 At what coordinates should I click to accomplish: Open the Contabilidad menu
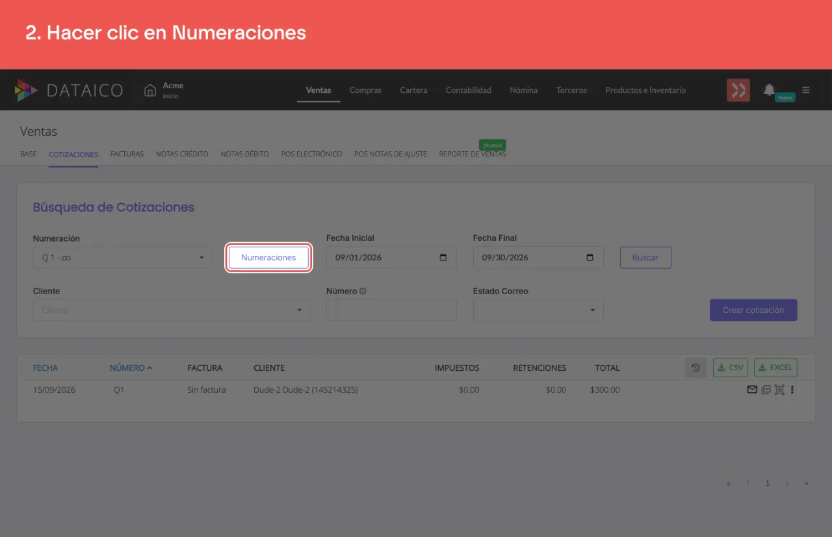click(468, 90)
